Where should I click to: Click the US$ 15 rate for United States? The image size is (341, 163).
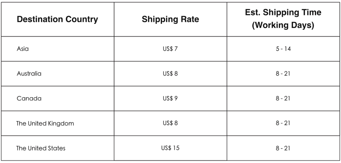[170, 148]
